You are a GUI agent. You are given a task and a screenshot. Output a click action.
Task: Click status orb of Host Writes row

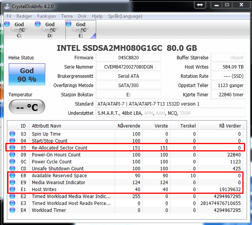(x=12, y=189)
